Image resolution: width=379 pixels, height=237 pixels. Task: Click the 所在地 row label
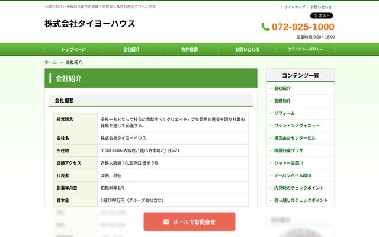(63, 150)
